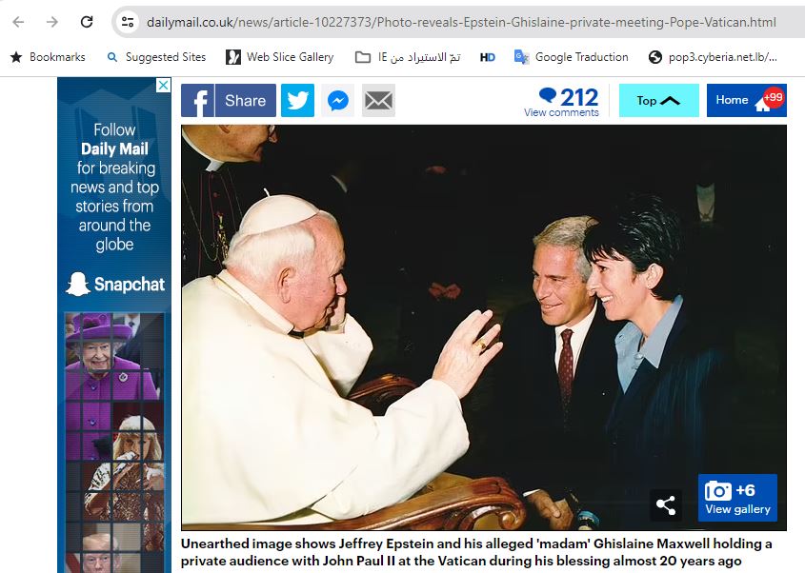The height and width of the screenshot is (573, 805).
Task: Open site information icon in address bar
Action: [128, 22]
